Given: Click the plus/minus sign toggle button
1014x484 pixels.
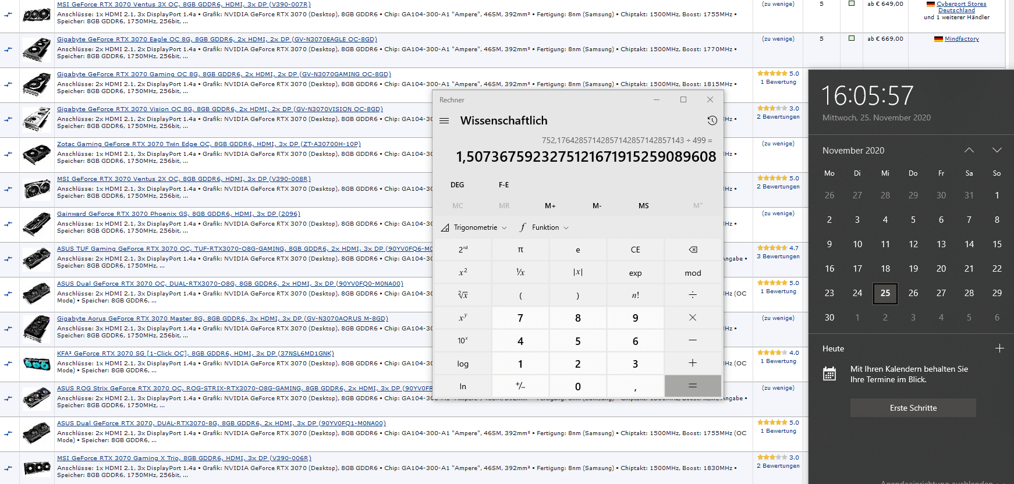Looking at the screenshot, I should (x=520, y=386).
